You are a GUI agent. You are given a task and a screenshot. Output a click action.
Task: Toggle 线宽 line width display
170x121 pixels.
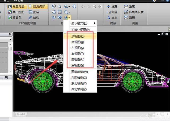[x=112, y=6]
